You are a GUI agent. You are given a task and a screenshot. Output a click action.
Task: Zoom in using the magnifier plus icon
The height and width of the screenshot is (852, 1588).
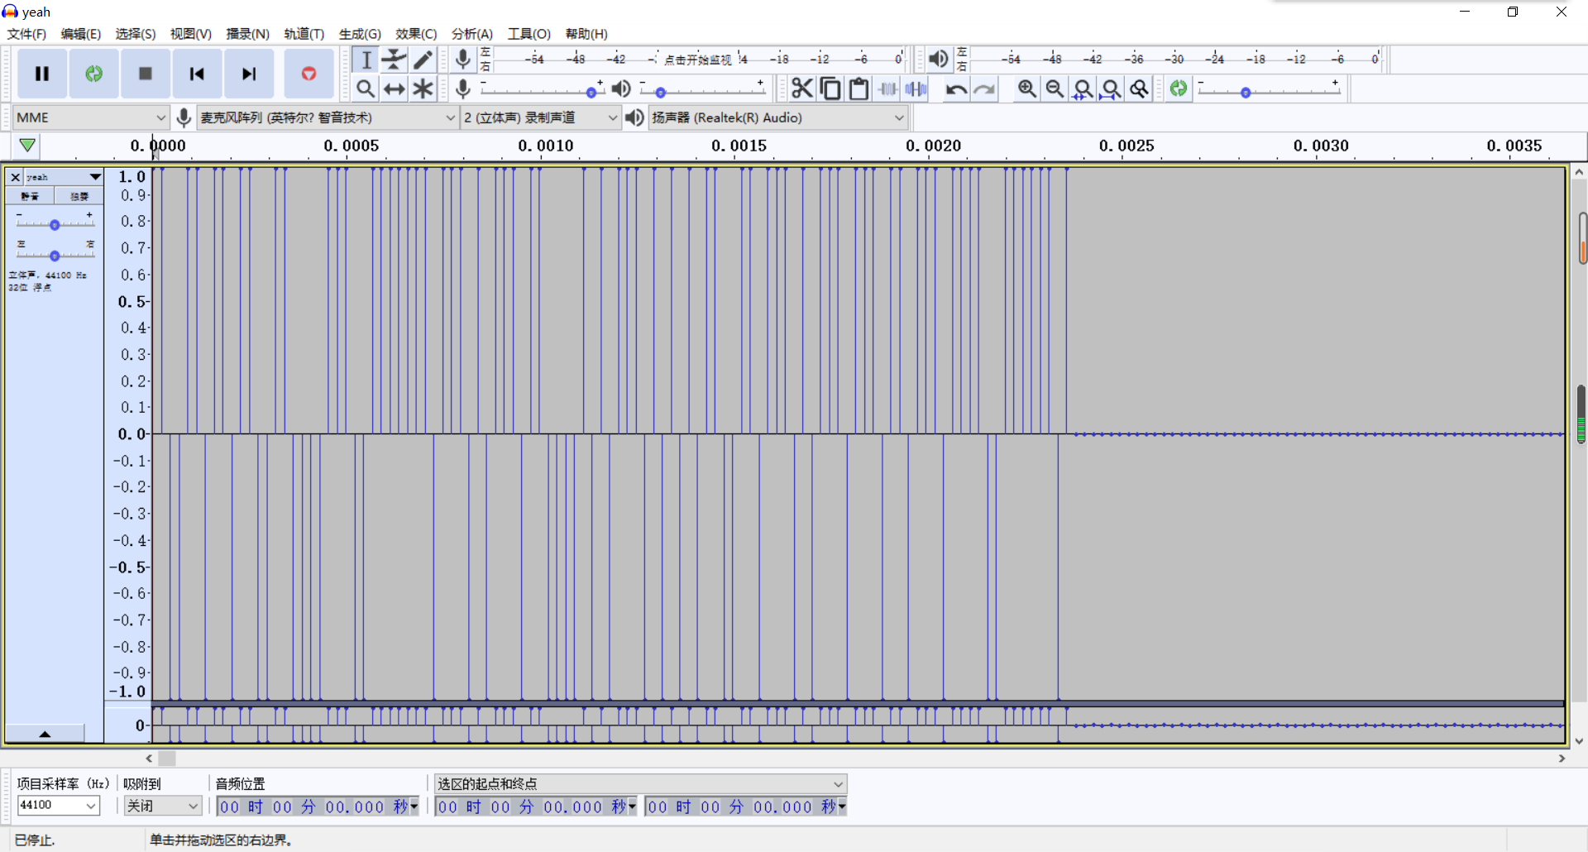coord(1026,89)
